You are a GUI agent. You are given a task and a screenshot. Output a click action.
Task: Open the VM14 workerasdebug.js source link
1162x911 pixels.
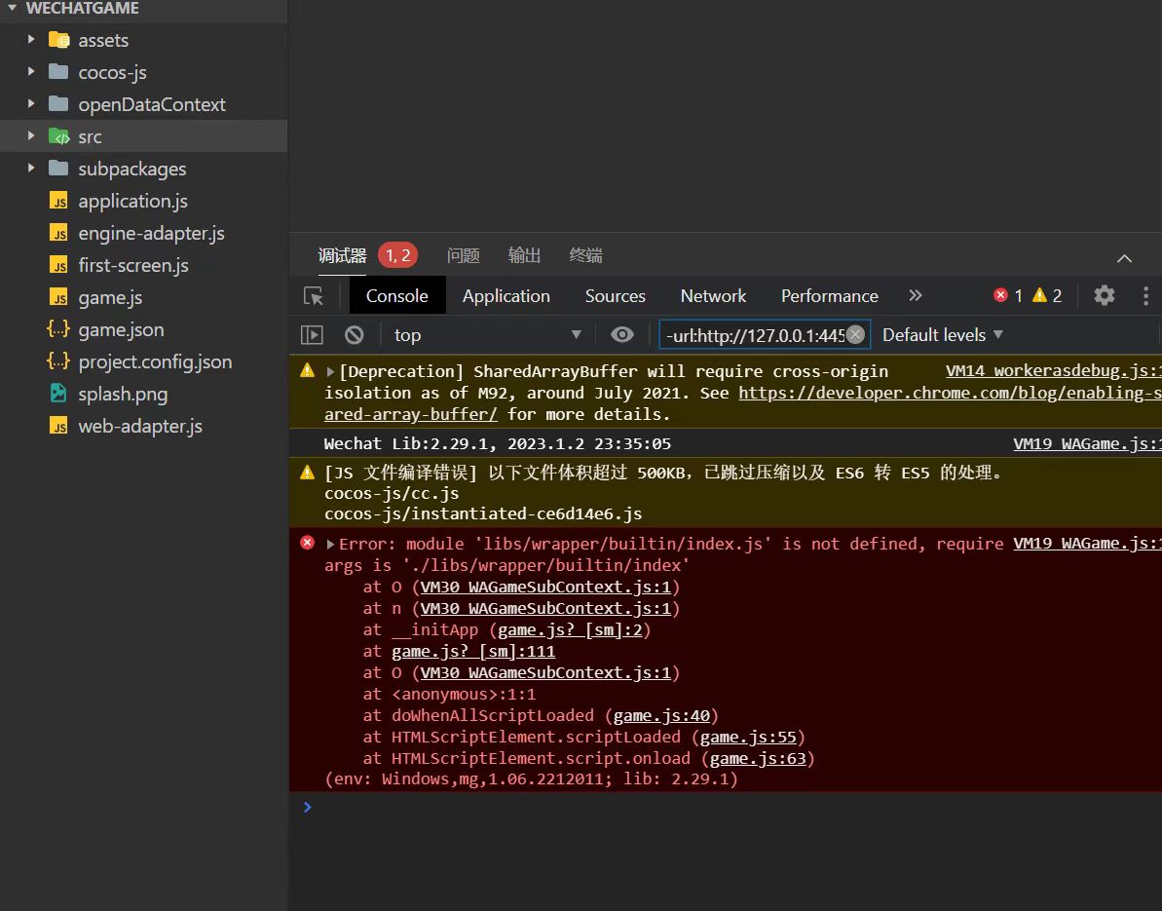pyautogui.click(x=1054, y=370)
